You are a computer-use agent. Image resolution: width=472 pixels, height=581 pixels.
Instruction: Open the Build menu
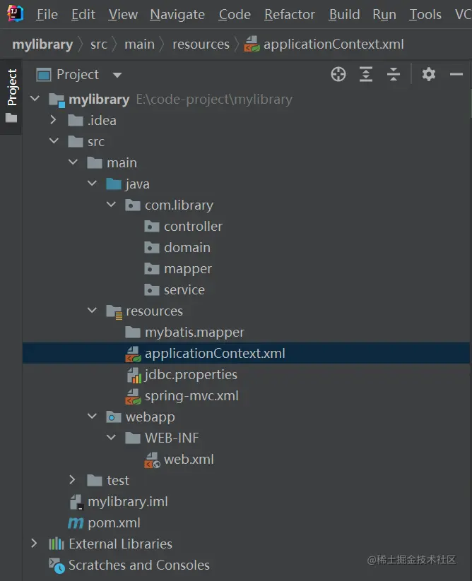343,14
